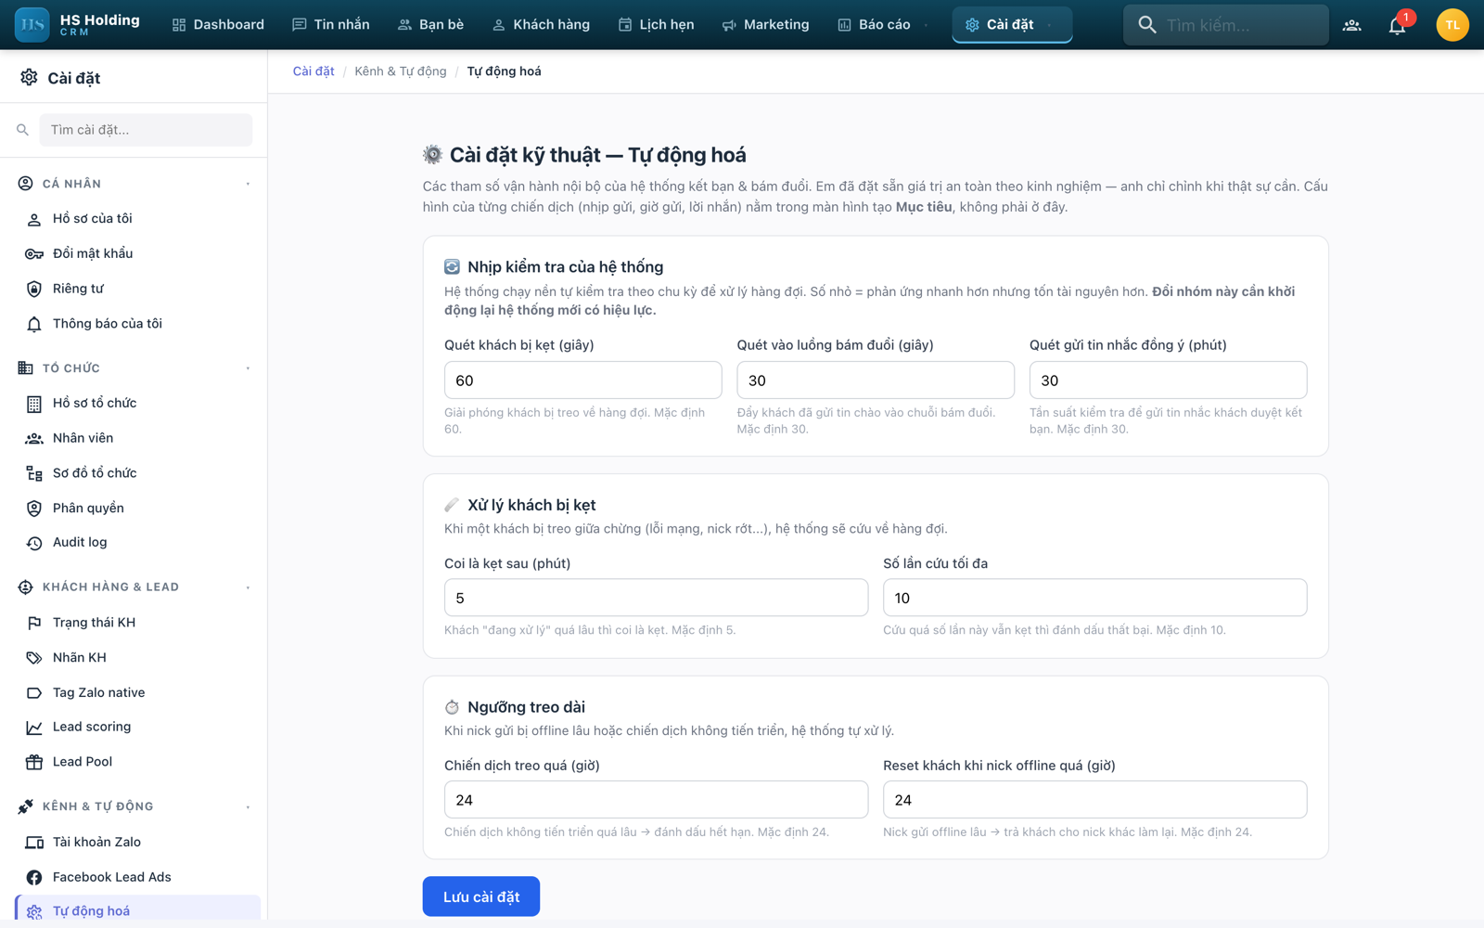Open the contacts group icon in the top bar

click(1352, 25)
